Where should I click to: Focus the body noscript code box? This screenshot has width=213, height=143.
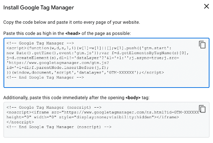click(x=106, y=120)
